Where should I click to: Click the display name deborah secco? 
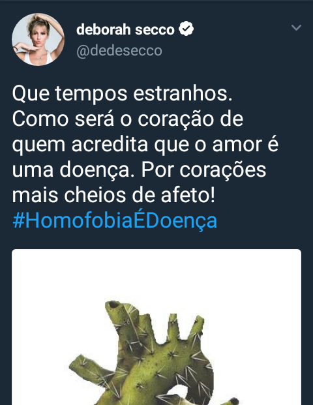tap(125, 29)
